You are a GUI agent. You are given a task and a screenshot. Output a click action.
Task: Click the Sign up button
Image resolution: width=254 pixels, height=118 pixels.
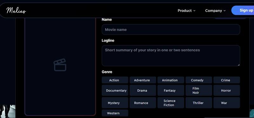[x=243, y=10]
